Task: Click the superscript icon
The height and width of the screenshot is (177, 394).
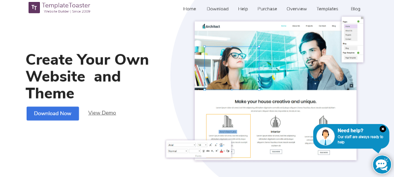Action: (217, 151)
